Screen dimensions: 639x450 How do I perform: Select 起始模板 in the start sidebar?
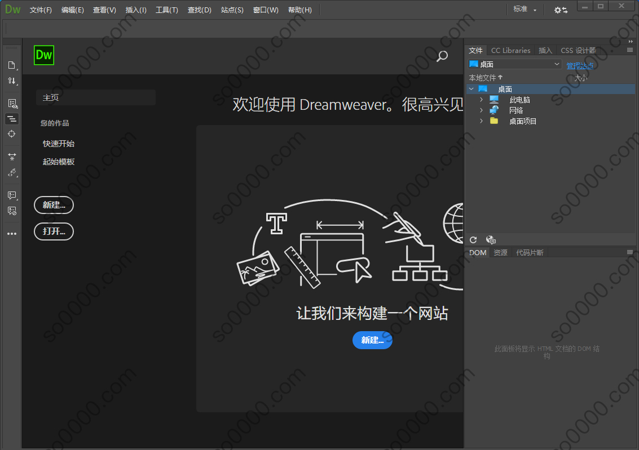(59, 162)
